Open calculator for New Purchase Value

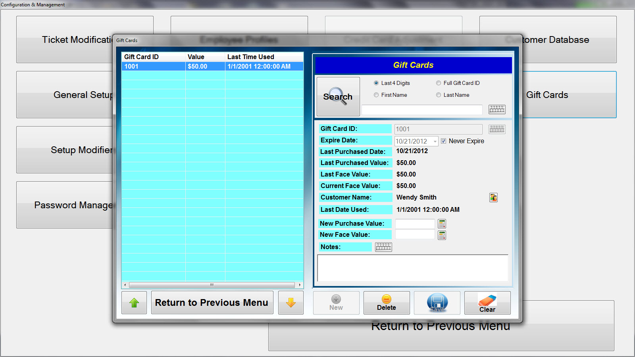click(442, 224)
